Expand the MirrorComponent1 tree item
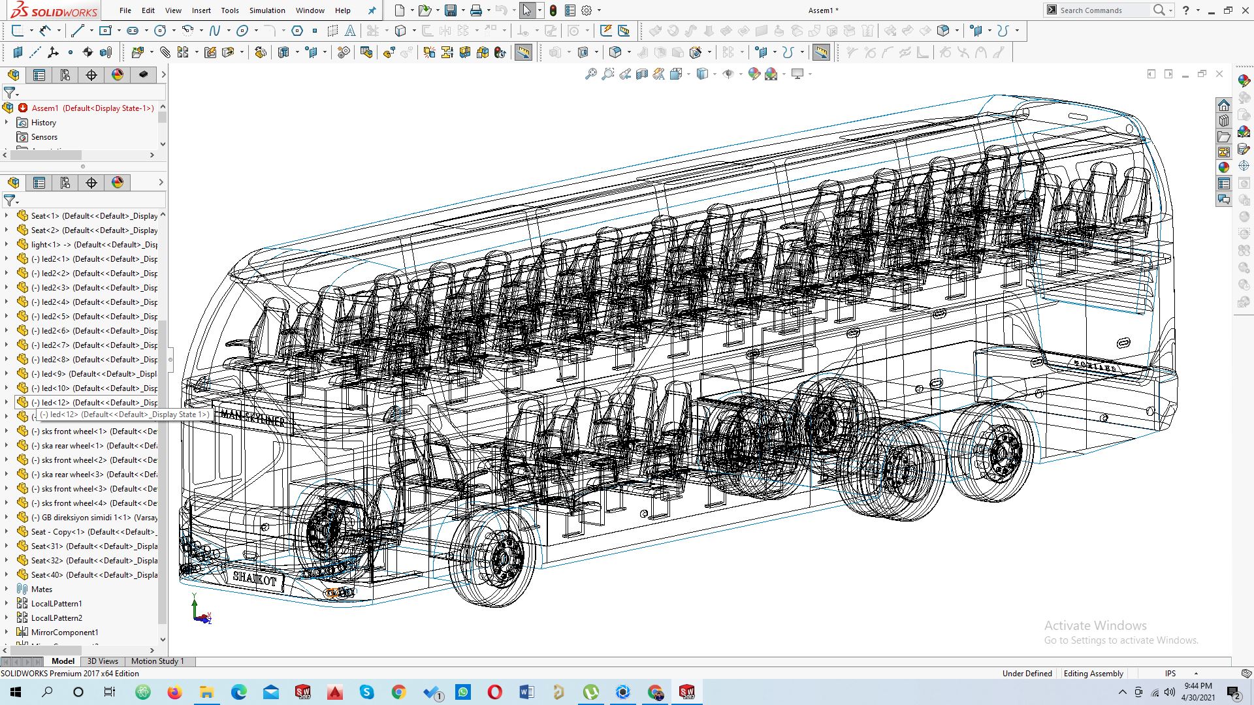Image resolution: width=1254 pixels, height=705 pixels. [x=7, y=632]
